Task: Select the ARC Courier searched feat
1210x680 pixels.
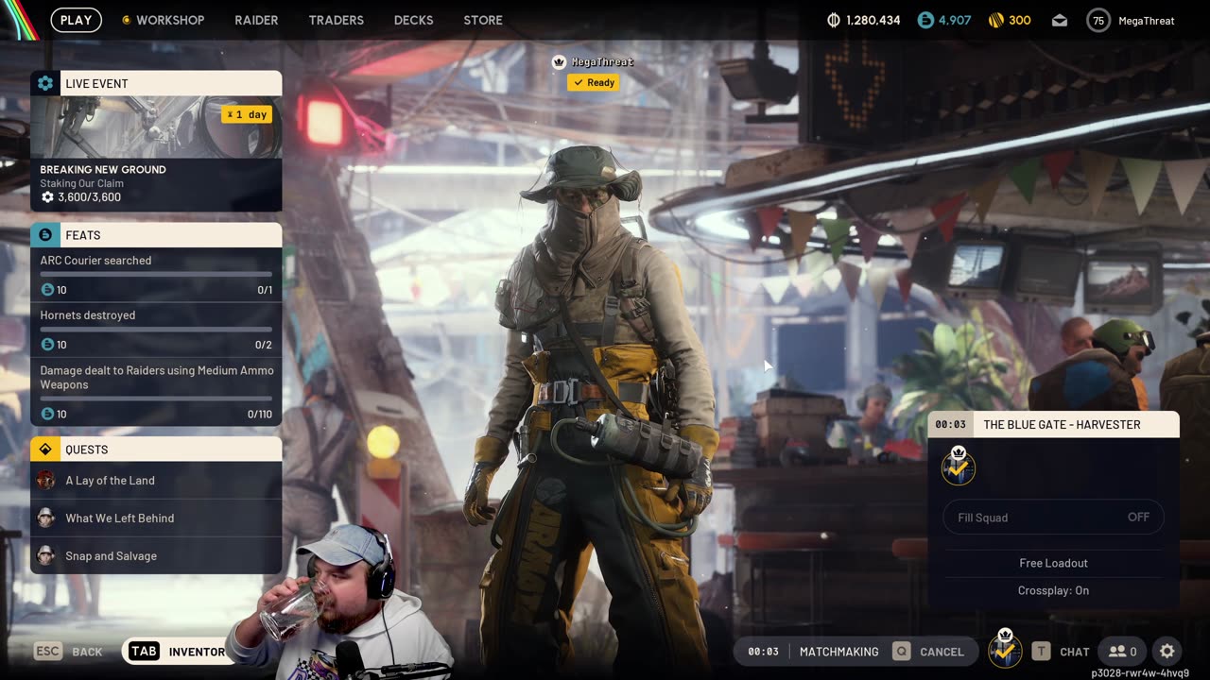Action: [156, 275]
